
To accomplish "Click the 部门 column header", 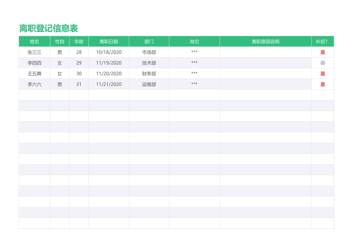I will (x=149, y=41).
